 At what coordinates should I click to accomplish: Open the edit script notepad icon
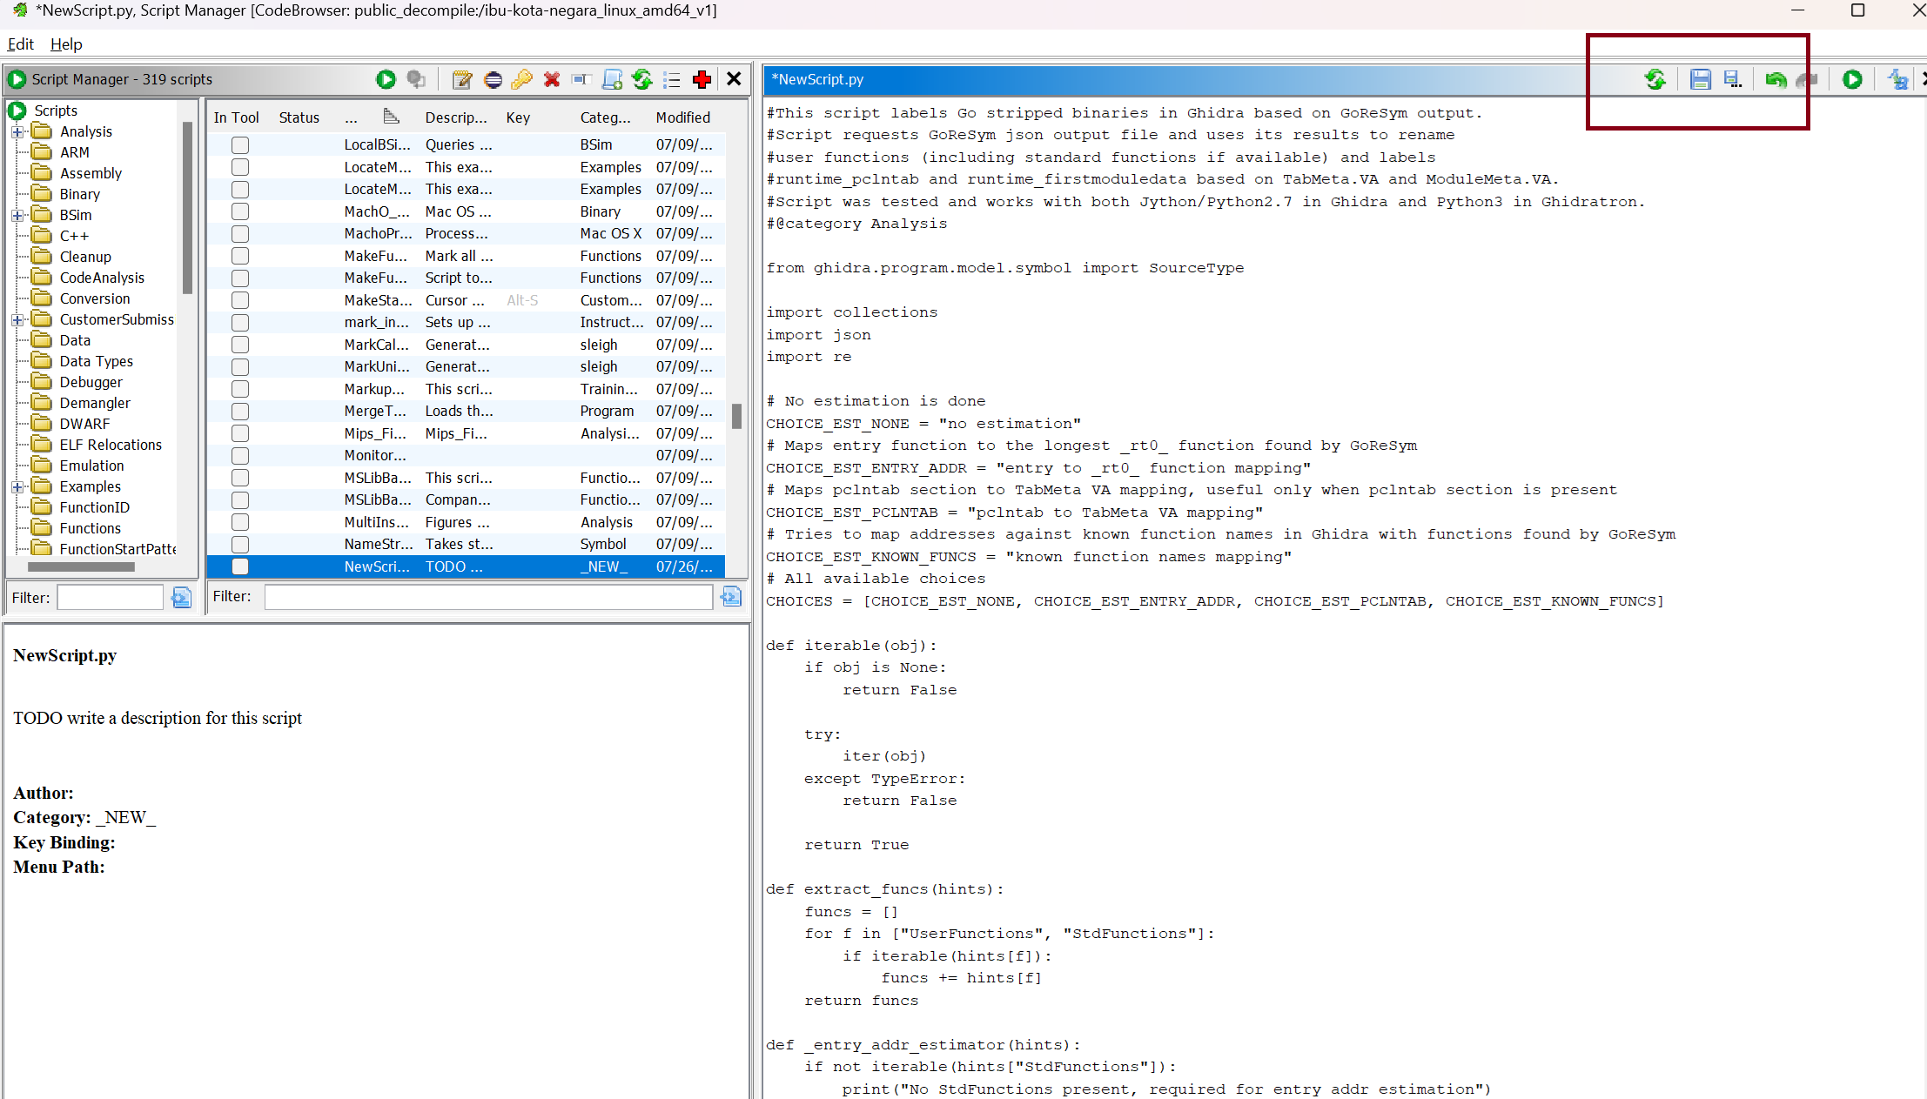click(462, 79)
